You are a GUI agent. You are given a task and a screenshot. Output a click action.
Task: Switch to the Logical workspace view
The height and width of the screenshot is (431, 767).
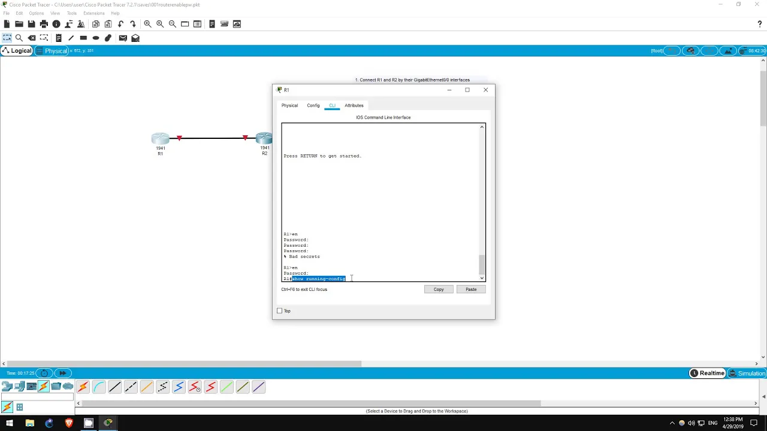[x=17, y=51]
